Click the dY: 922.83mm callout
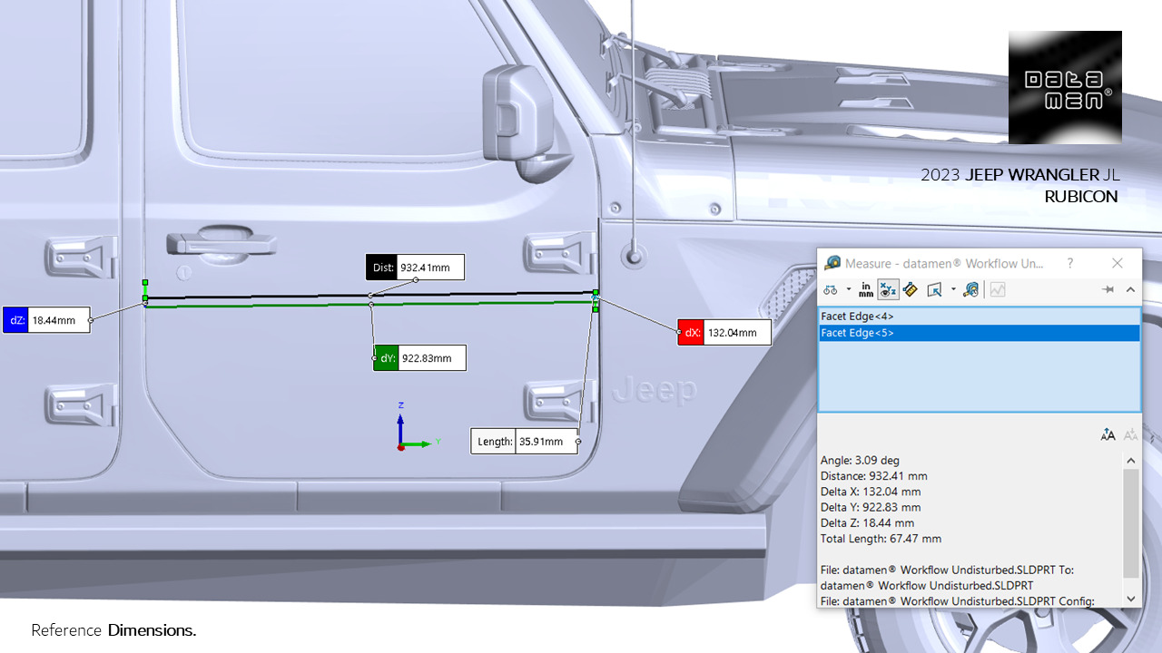The height and width of the screenshot is (653, 1162). click(x=419, y=357)
